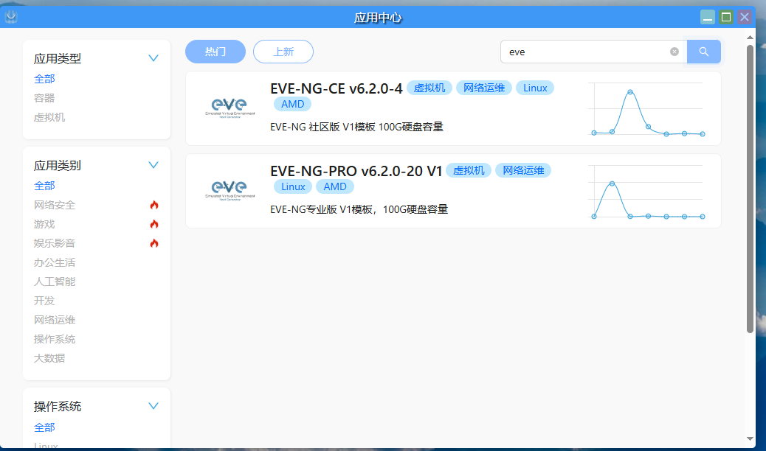The height and width of the screenshot is (451, 766).
Task: Click the scrollbar up arrow
Action: coord(751,37)
